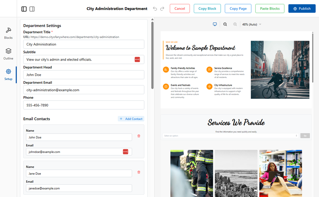Select the cyclist city photo in preview

[x=280, y=70]
